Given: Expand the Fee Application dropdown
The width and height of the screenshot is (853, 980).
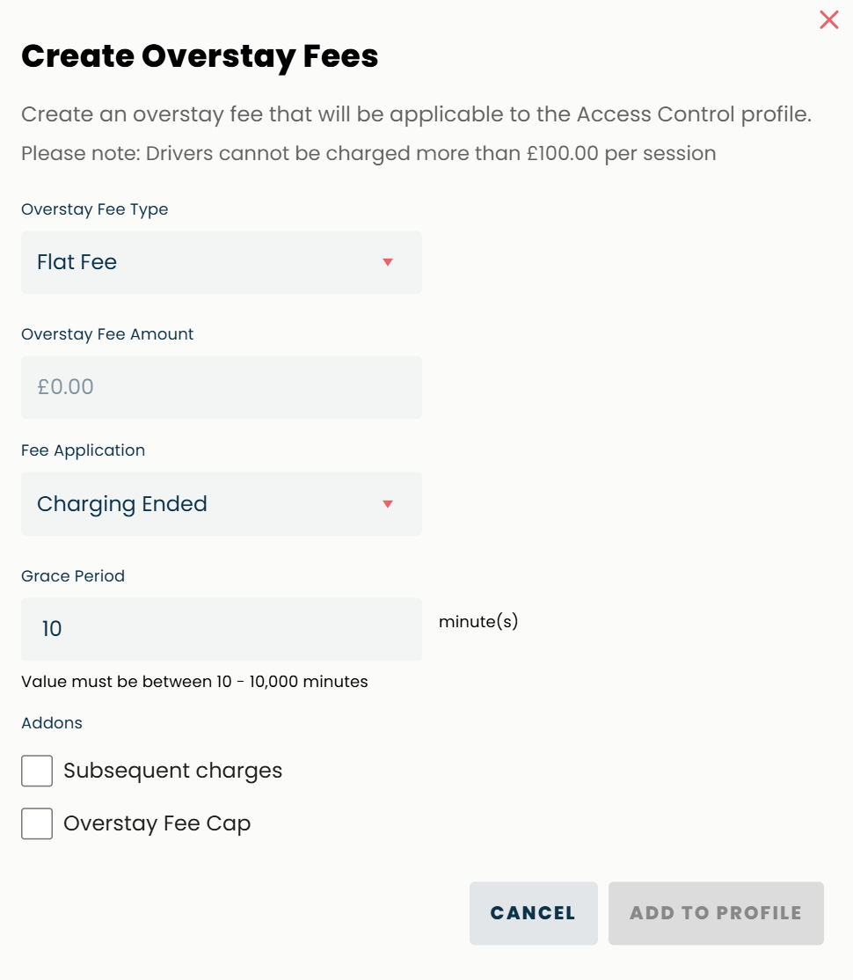Looking at the screenshot, I should [221, 504].
